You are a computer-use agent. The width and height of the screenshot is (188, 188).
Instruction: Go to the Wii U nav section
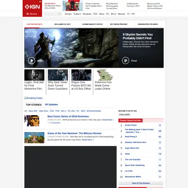[x=113, y=14]
